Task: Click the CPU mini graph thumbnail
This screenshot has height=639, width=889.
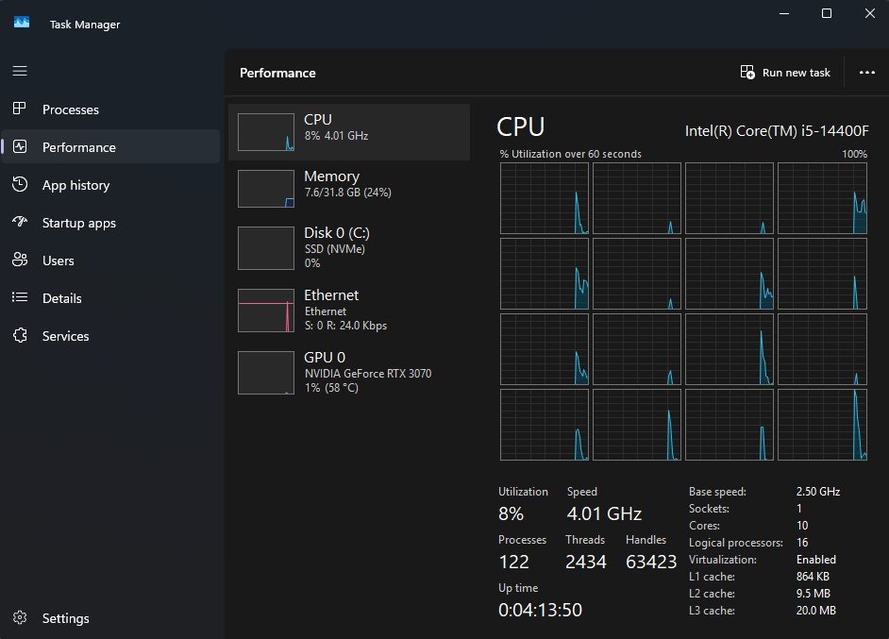Action: pos(266,132)
